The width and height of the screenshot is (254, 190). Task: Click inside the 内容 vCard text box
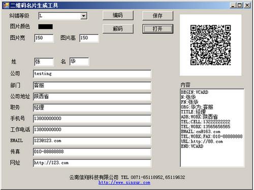point(212,128)
